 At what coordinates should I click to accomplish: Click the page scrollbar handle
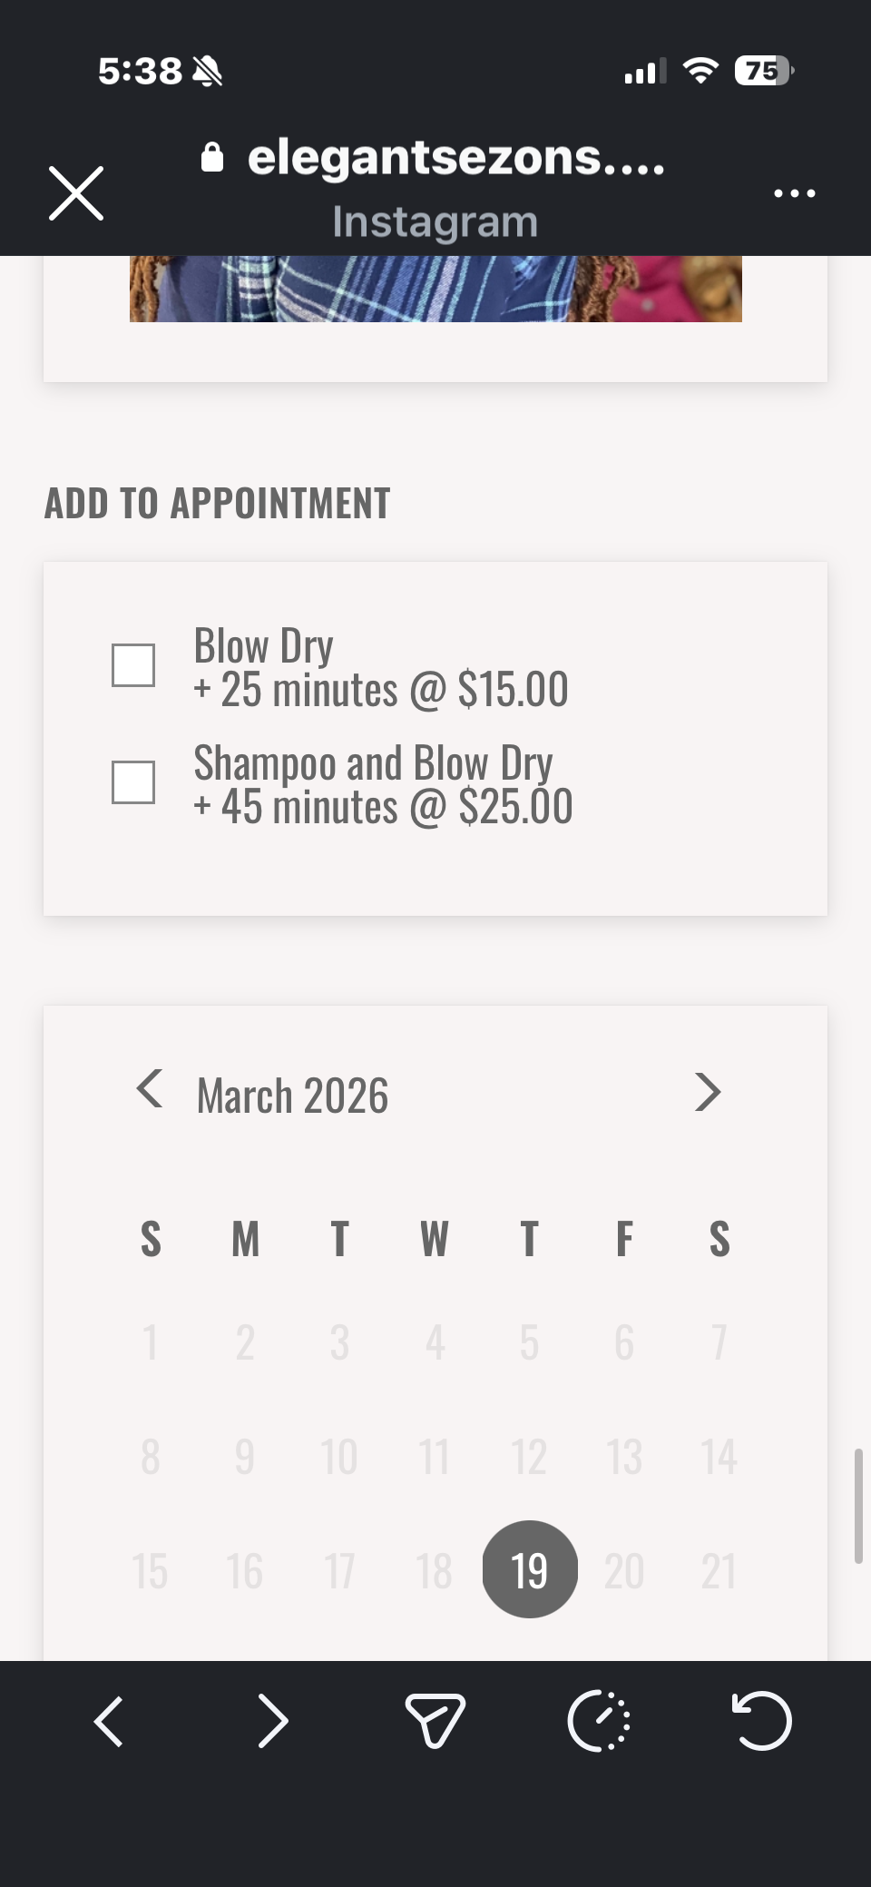click(x=857, y=1507)
